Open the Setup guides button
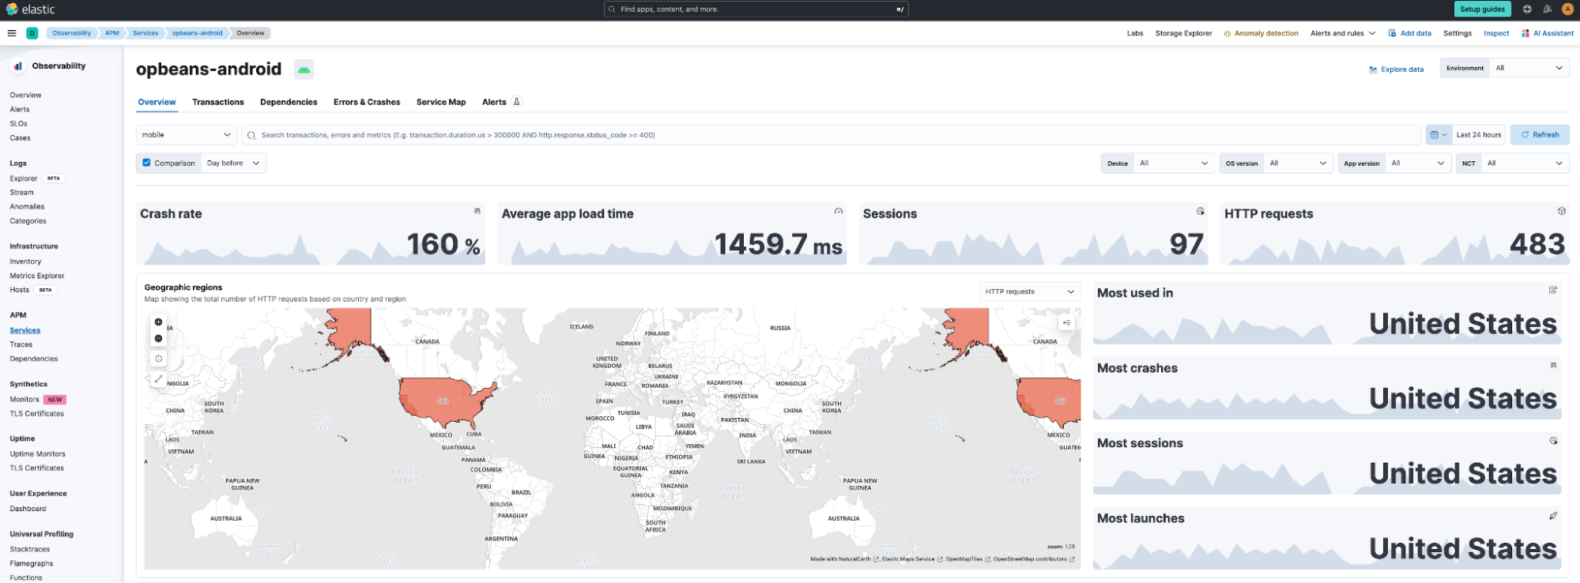 1482,9
